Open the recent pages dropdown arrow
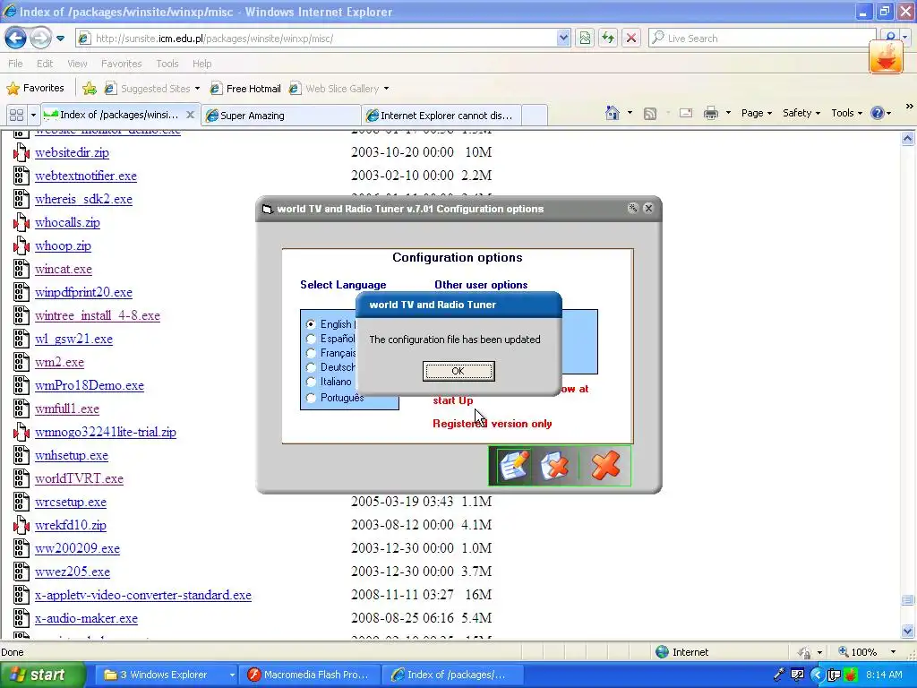The width and height of the screenshot is (917, 688). 60,39
